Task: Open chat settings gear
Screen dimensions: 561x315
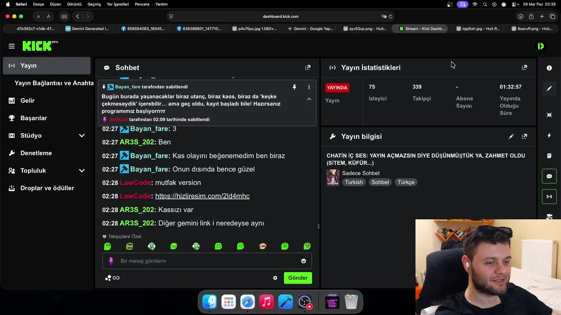Action: pos(275,278)
